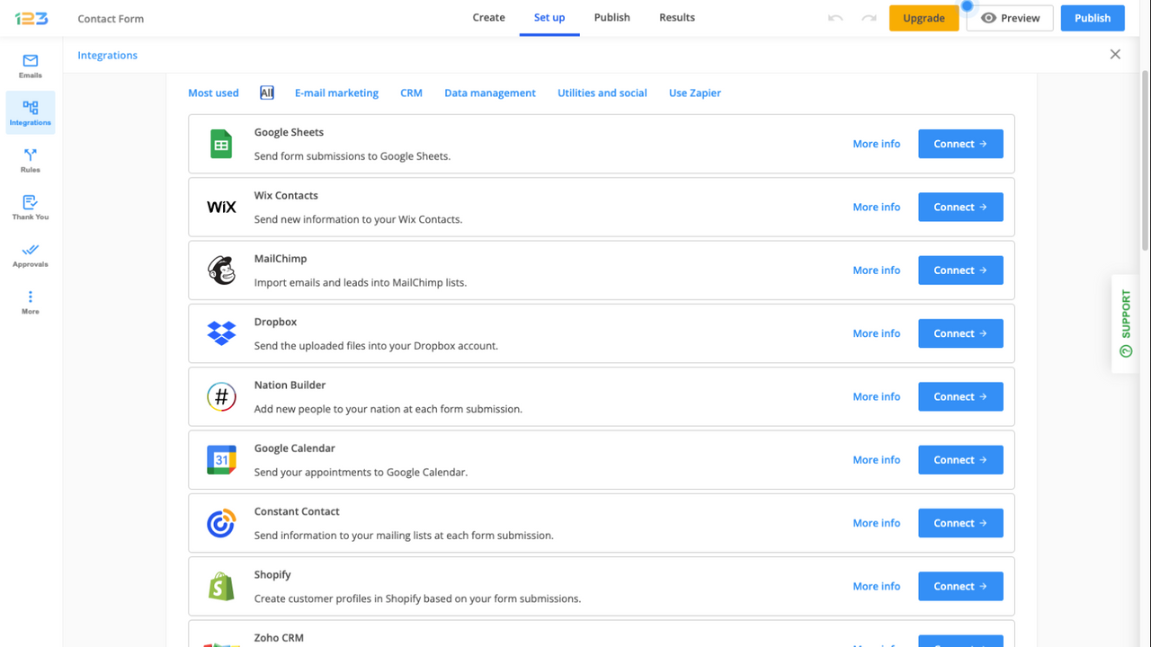The width and height of the screenshot is (1151, 647).
Task: Select the All integrations filter
Action: point(267,93)
